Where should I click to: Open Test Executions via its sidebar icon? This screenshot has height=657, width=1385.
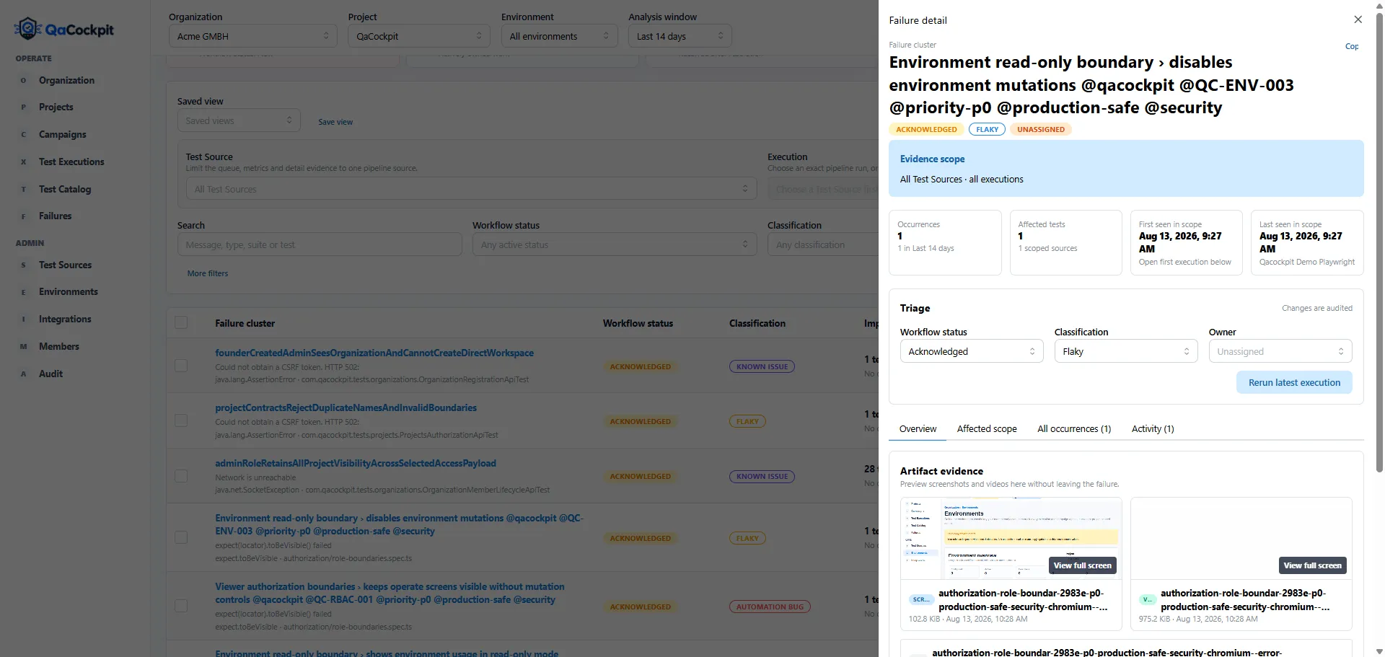tap(23, 162)
